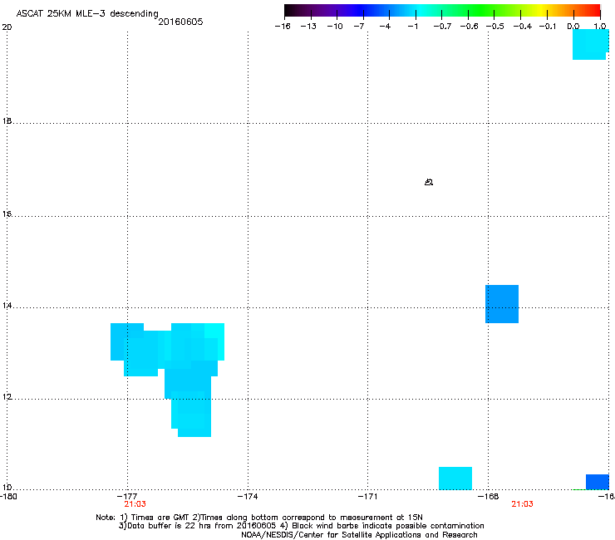The width and height of the screenshot is (615, 540).
Task: Click the red 21:03 time right of -168
Action: click(x=522, y=504)
